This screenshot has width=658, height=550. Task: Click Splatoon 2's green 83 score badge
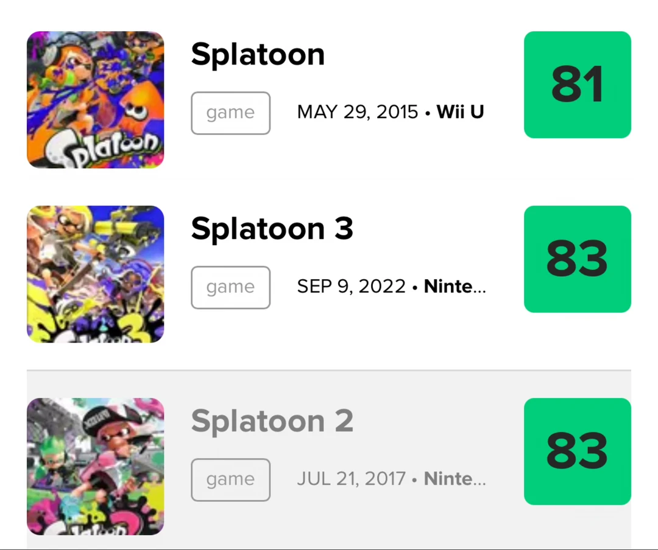coord(578,451)
